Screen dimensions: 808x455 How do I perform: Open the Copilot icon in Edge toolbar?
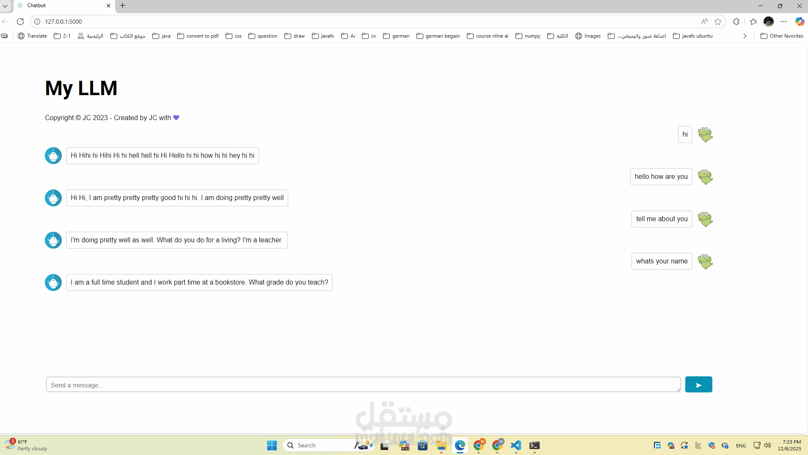(800, 22)
